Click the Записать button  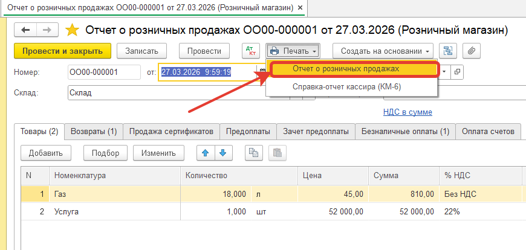point(141,51)
